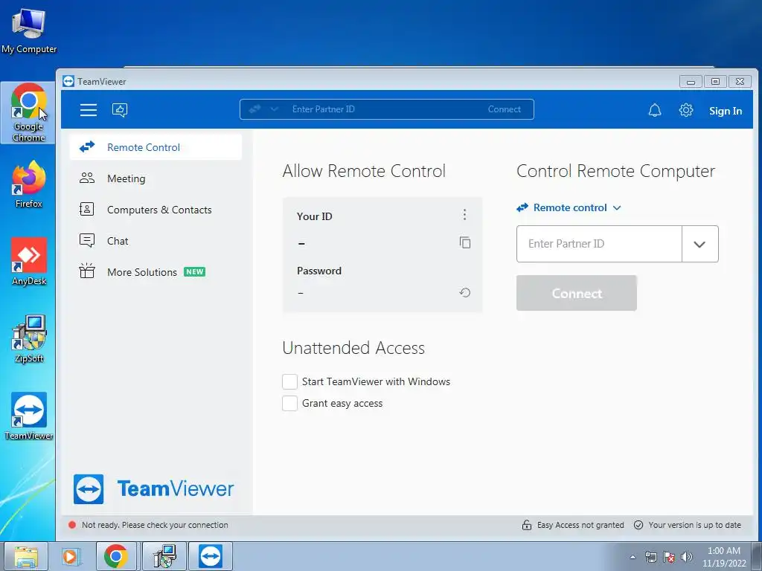Open the Chat tab

pos(156,240)
